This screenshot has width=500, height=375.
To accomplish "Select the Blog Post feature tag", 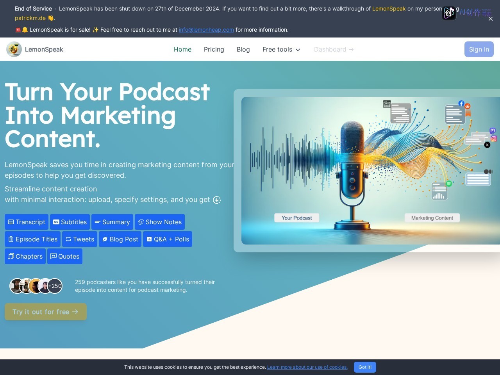I will coord(120,239).
